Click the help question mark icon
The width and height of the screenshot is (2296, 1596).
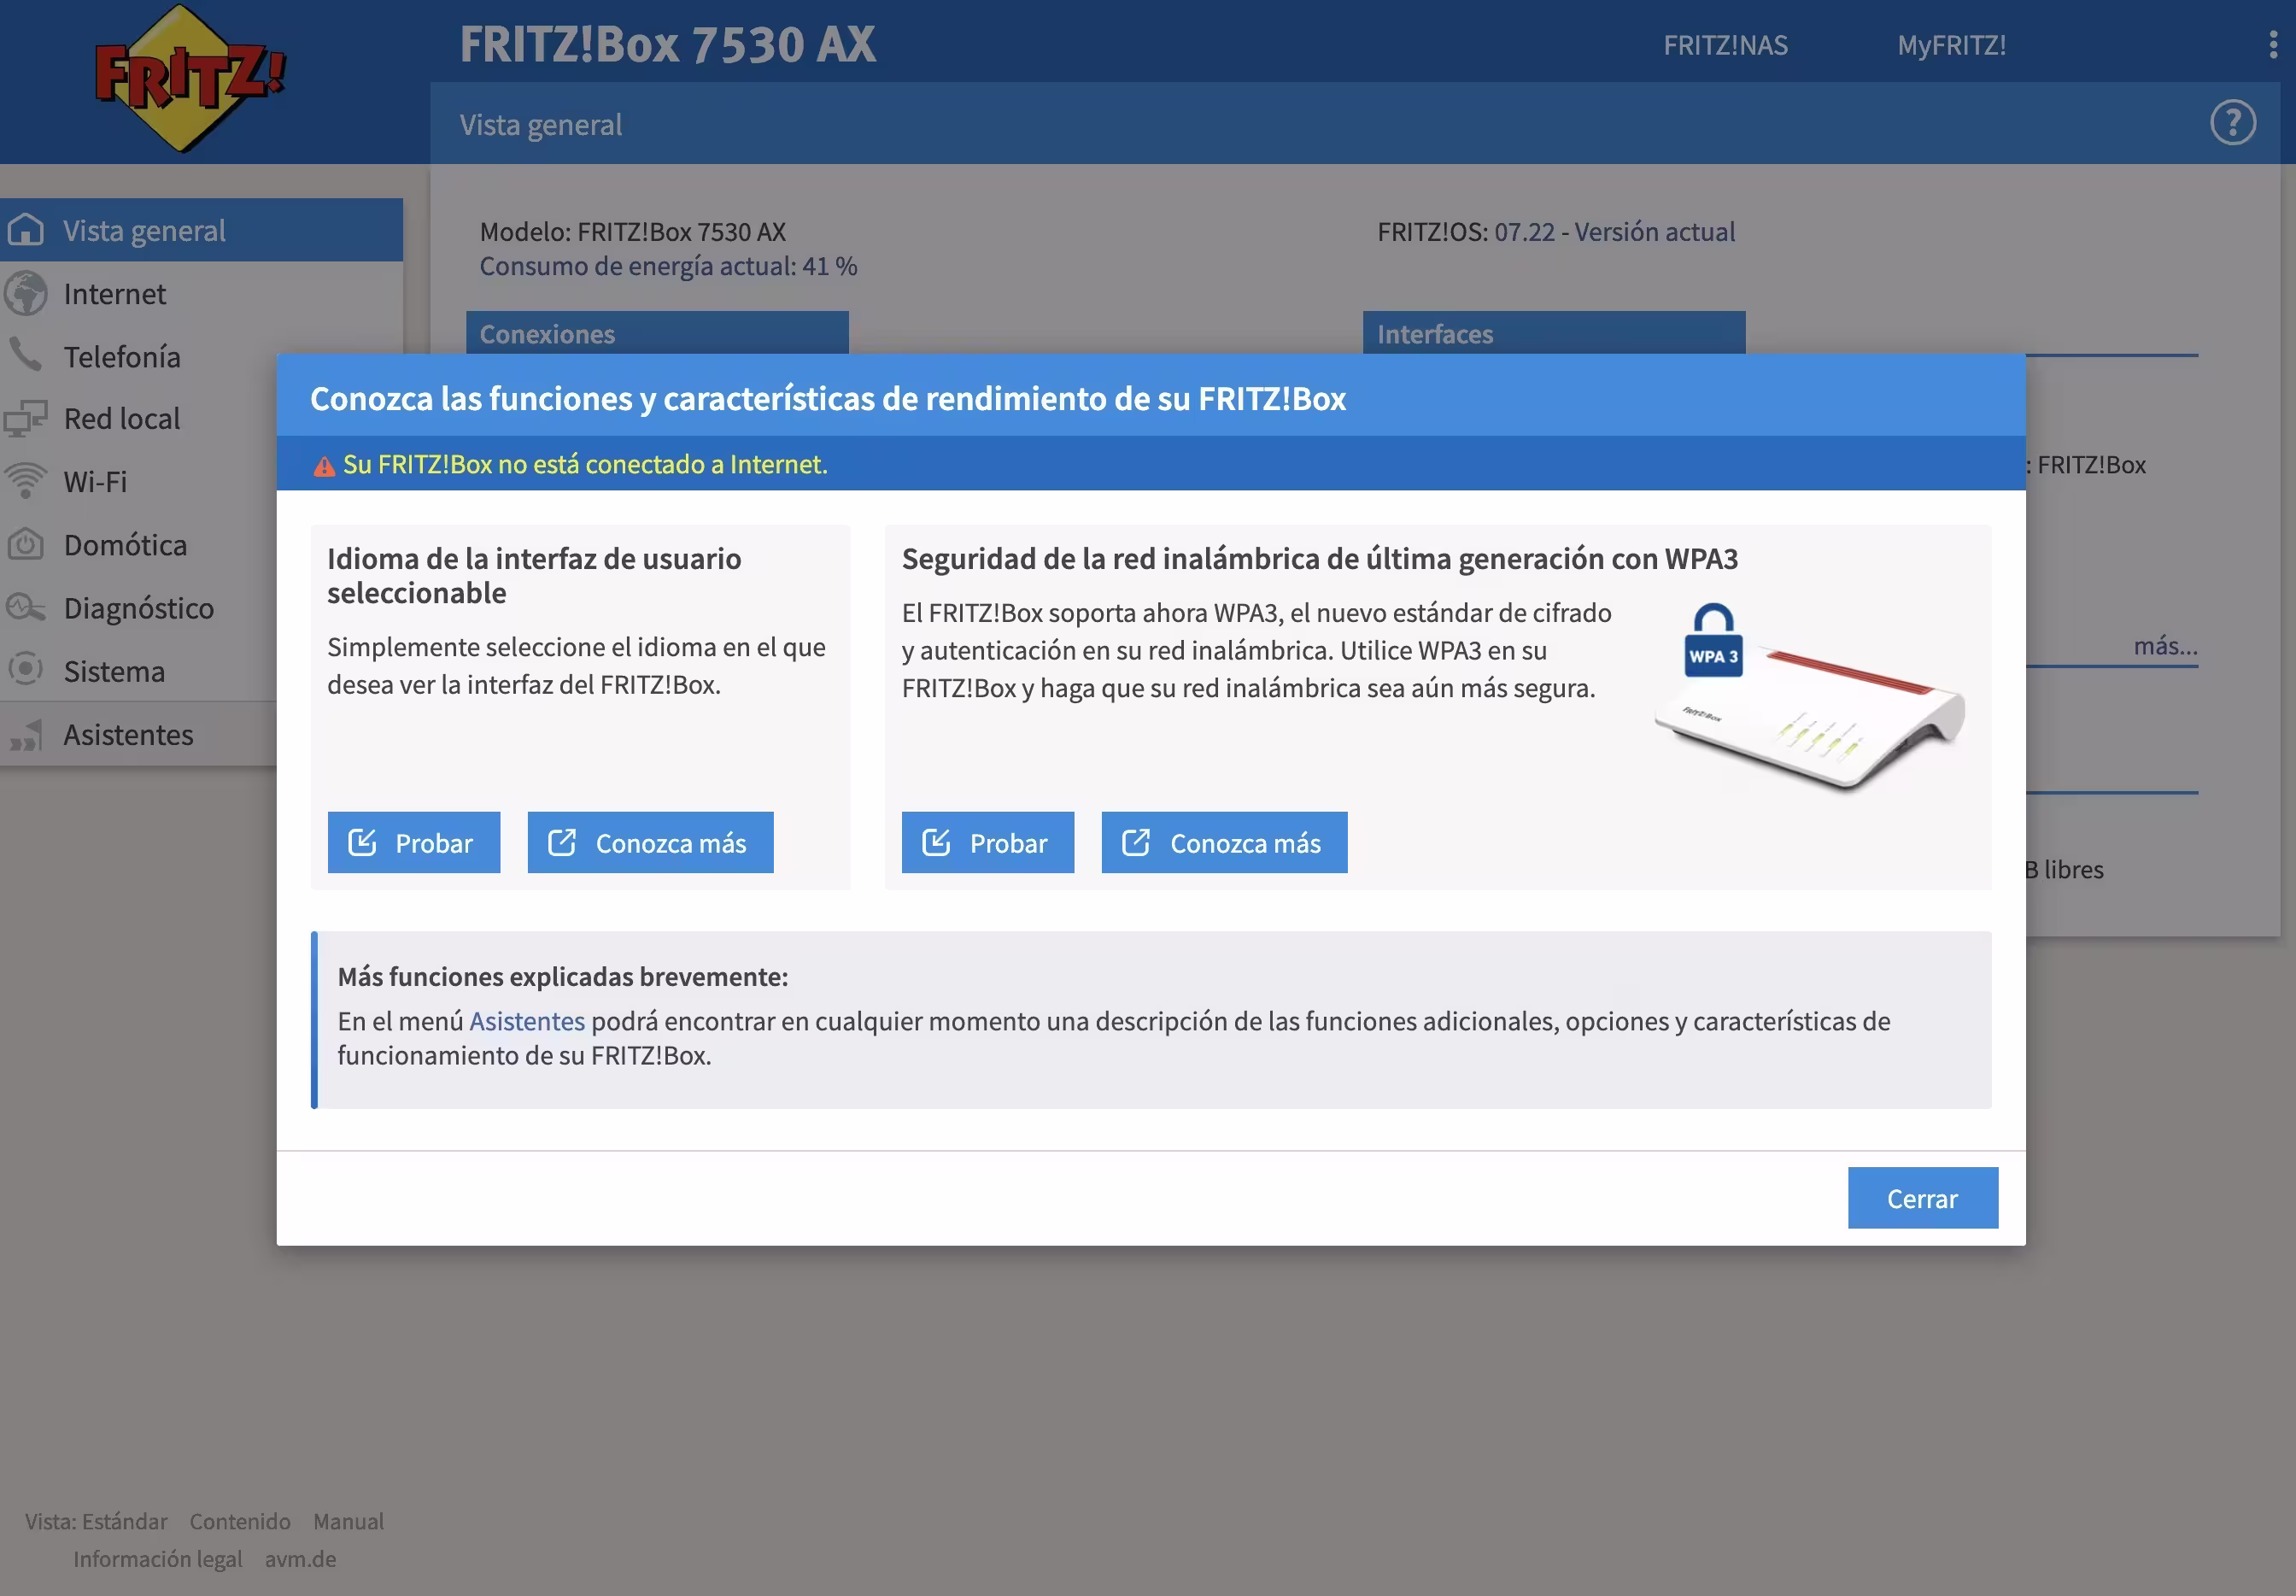coord(2232,123)
